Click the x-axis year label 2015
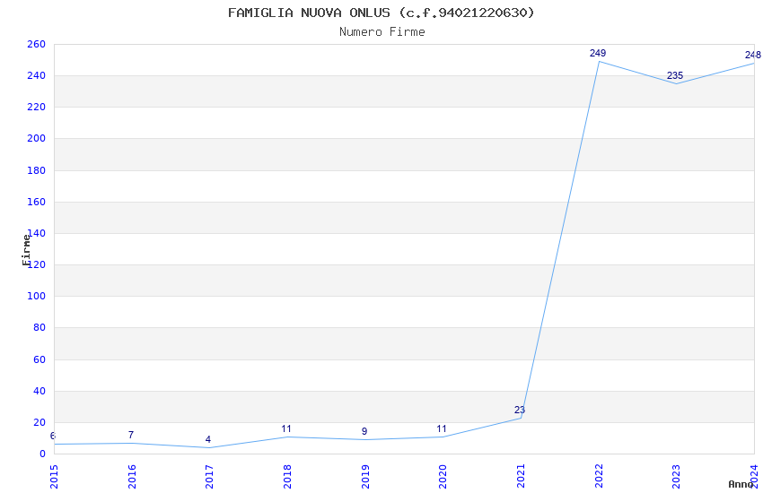 (54, 477)
